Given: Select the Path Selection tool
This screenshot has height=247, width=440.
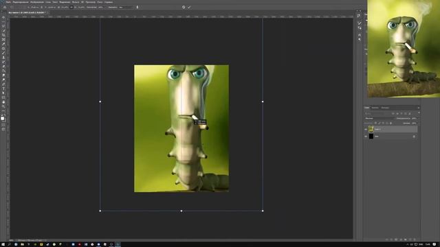Looking at the screenshot, I should [3, 93].
